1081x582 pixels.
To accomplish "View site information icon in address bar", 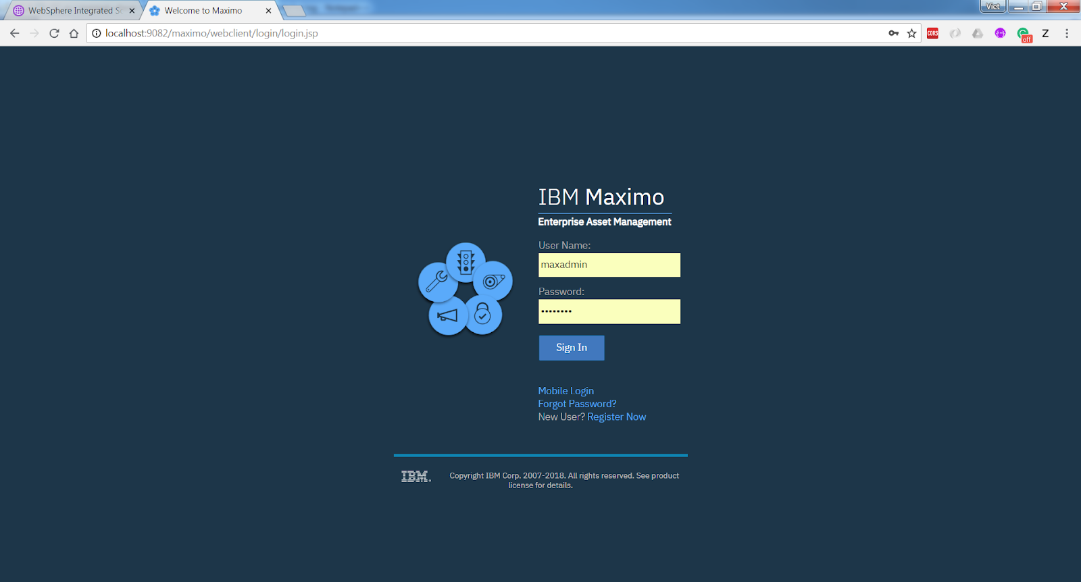I will click(97, 33).
